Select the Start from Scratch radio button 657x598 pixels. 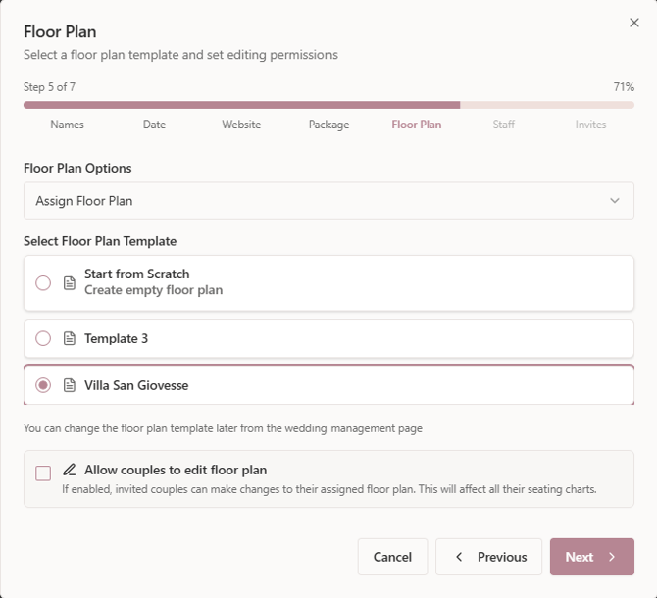click(43, 283)
